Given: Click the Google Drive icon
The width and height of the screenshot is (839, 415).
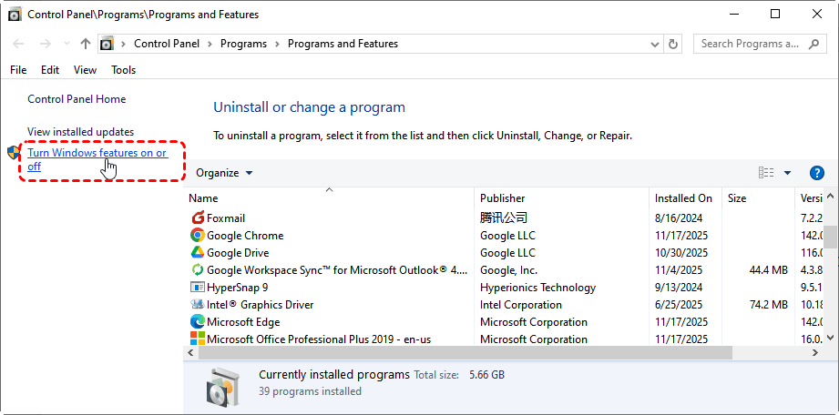Looking at the screenshot, I should [198, 253].
